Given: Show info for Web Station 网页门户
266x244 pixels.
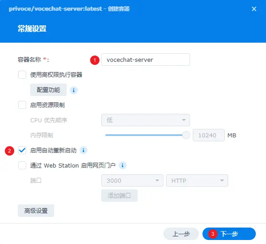Looking at the screenshot, I should pos(123,165).
